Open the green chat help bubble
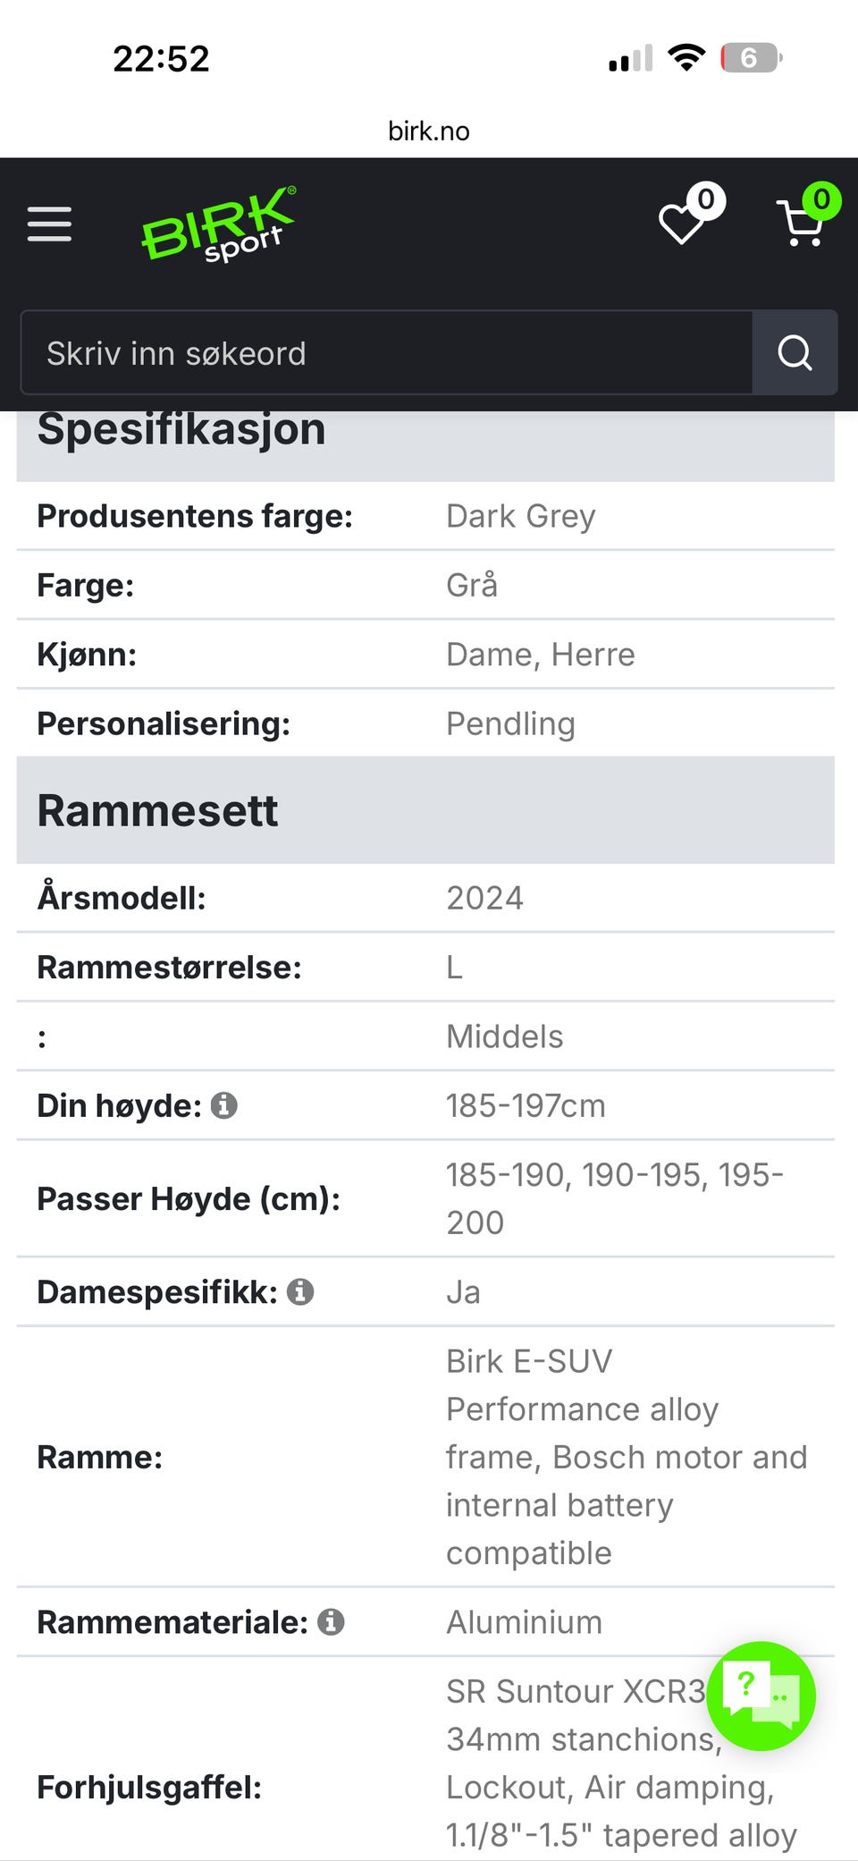 [x=761, y=1696]
